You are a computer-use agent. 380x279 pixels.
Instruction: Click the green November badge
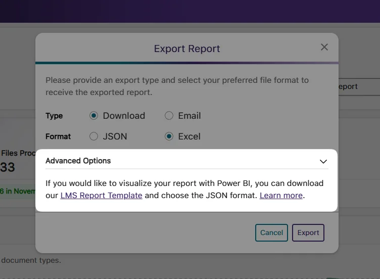pyautogui.click(x=18, y=191)
